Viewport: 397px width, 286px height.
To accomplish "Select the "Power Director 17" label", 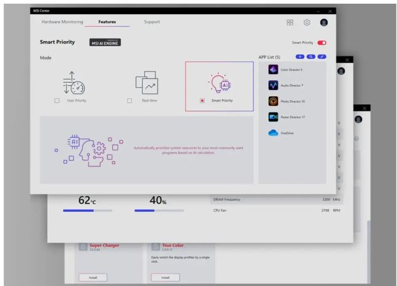I will click(x=293, y=117).
